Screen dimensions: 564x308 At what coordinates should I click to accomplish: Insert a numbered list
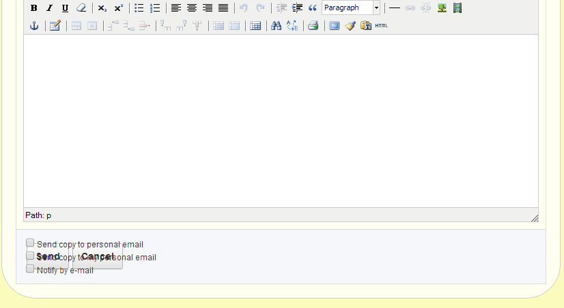(x=155, y=8)
